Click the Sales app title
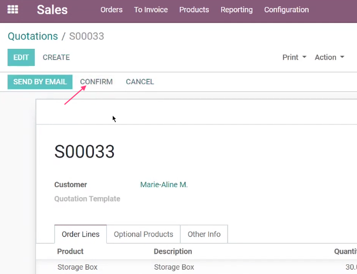Viewport: 357px width, 274px height. pyautogui.click(x=52, y=10)
